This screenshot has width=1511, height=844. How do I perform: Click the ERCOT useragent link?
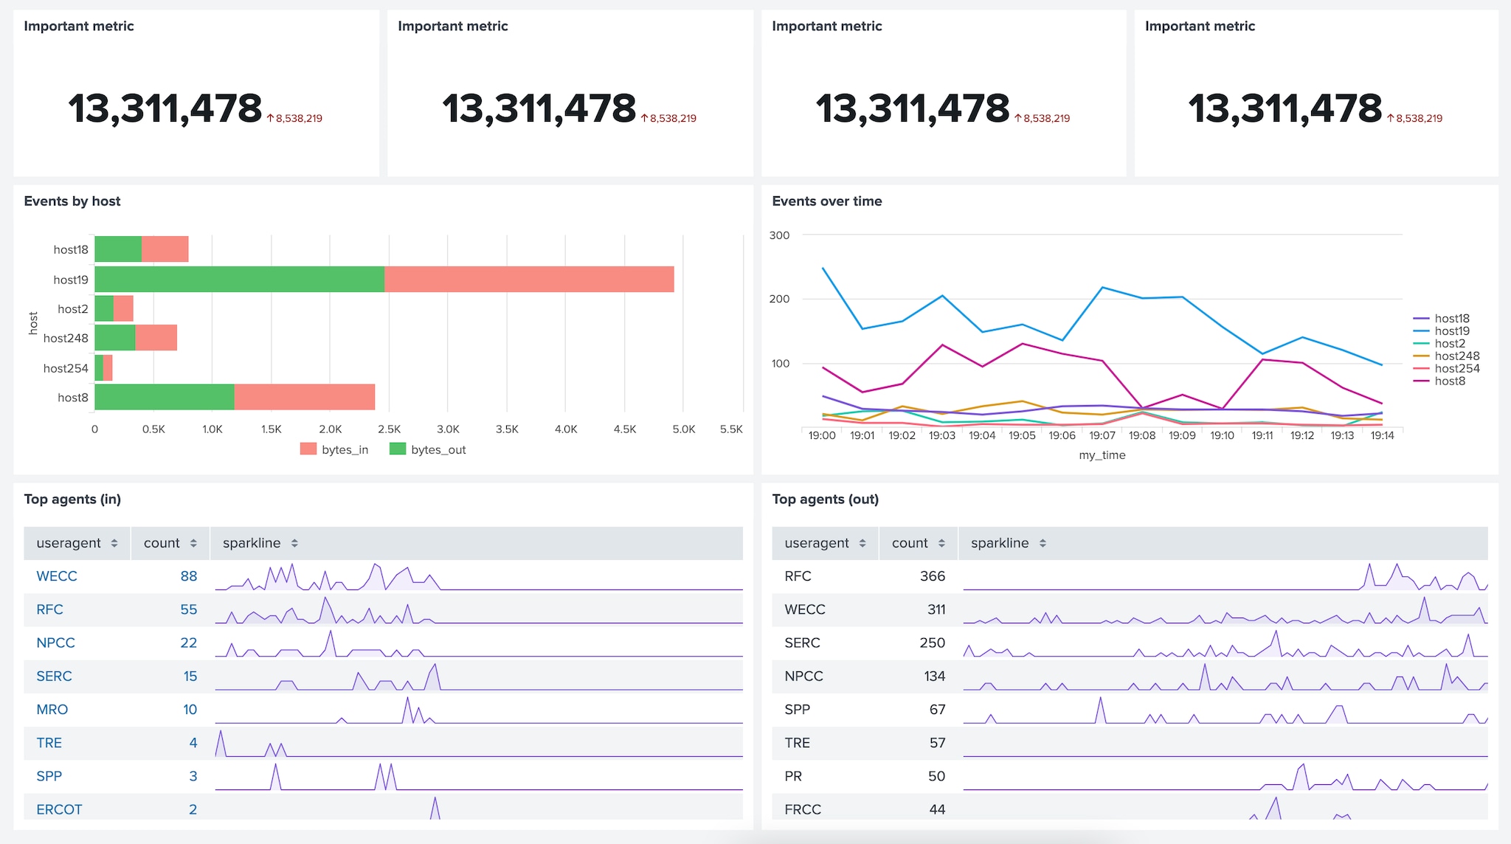point(59,809)
